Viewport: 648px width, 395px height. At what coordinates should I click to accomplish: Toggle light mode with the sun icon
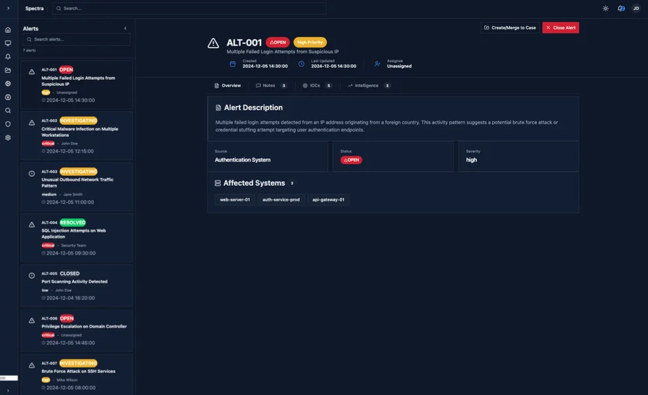tap(604, 7)
